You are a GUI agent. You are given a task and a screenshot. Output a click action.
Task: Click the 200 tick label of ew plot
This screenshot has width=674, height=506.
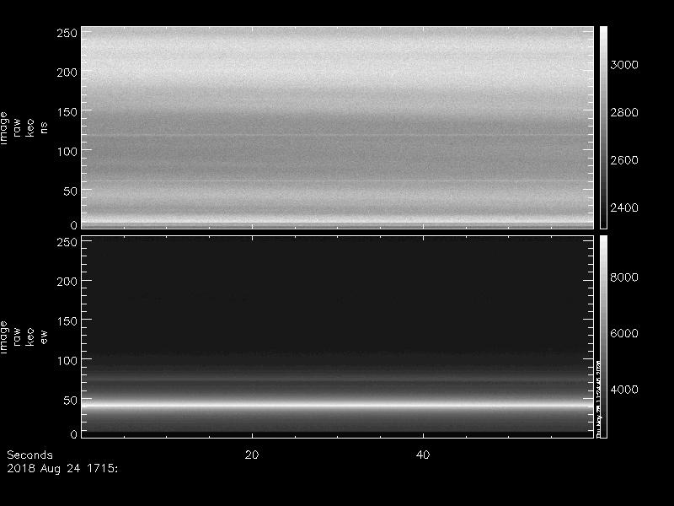point(67,282)
